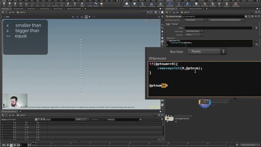Viewport: 261px width, 147px height.
Task: Open the Composite View tab
Action: tap(44, 9)
